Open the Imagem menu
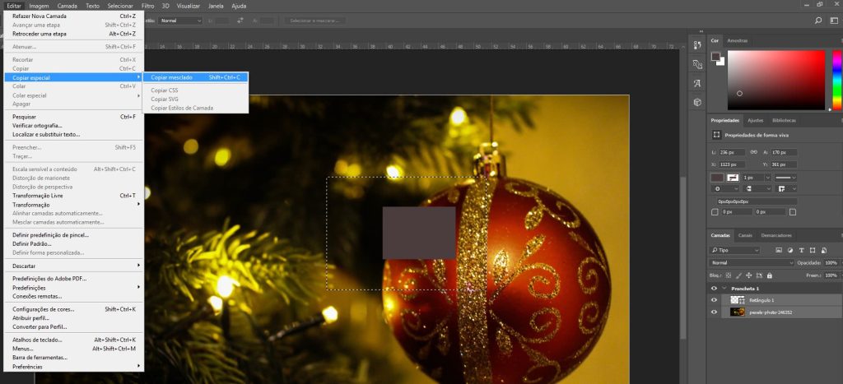The image size is (843, 384). [x=39, y=6]
